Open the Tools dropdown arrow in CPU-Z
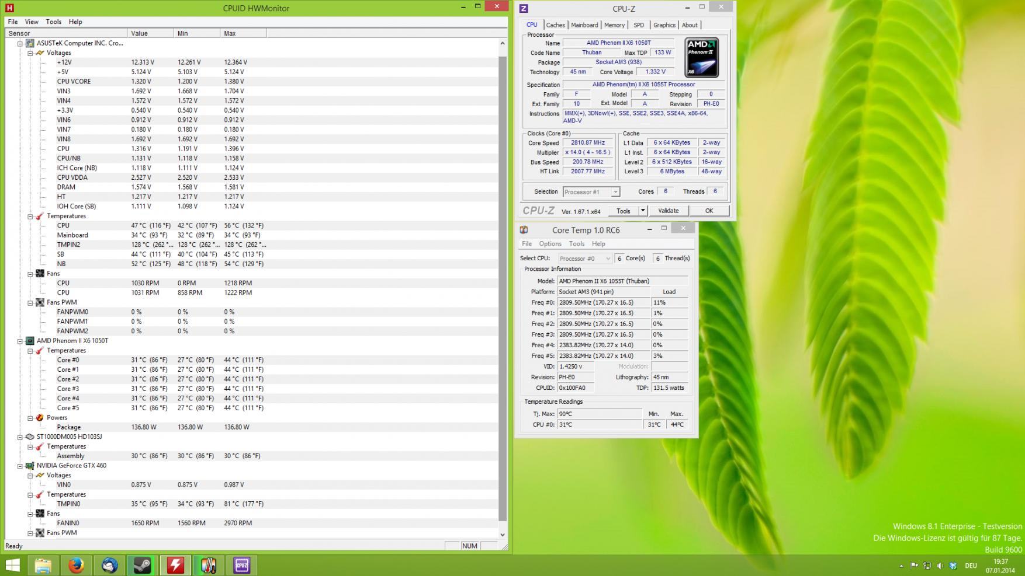The image size is (1025, 576). tap(643, 211)
